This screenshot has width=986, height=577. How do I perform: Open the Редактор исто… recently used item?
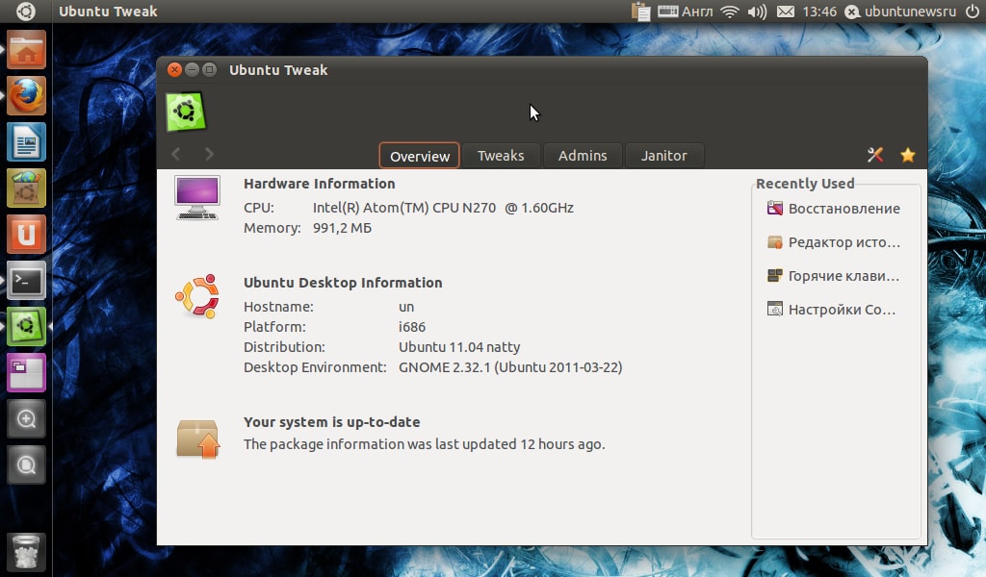point(833,242)
